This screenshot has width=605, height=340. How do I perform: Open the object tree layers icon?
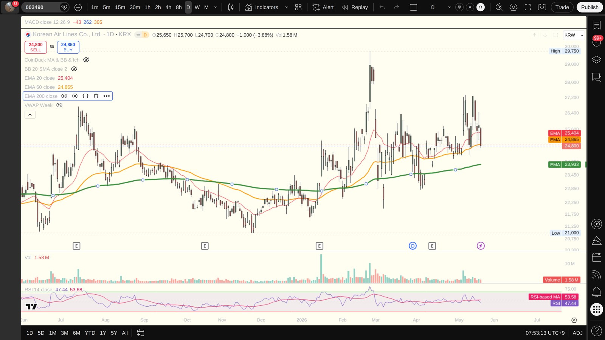(597, 60)
